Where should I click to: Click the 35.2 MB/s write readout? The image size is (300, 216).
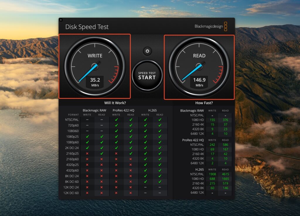coord(94,82)
